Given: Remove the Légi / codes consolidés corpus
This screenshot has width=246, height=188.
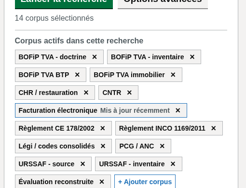Looking at the screenshot, I should click(x=103, y=146).
